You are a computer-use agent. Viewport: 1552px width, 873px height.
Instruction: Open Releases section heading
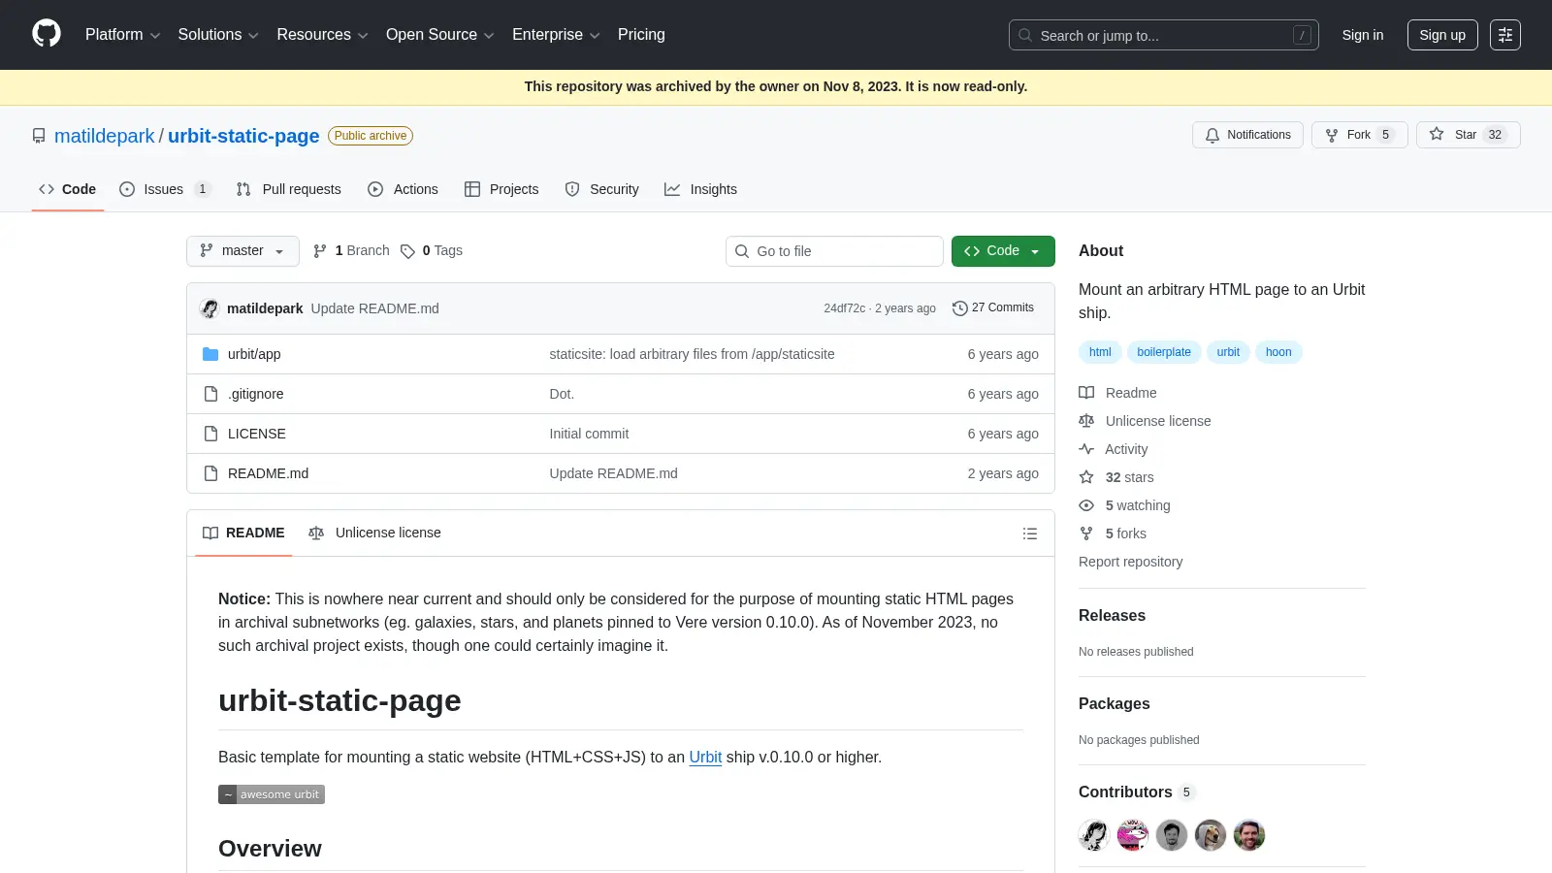1112,615
